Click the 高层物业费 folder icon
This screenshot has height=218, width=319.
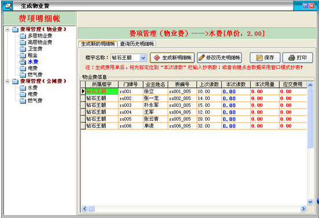point(23,43)
